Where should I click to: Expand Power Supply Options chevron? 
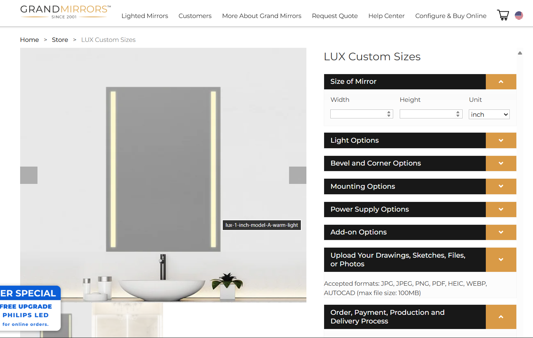click(501, 210)
